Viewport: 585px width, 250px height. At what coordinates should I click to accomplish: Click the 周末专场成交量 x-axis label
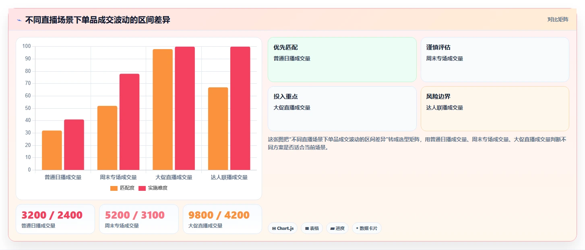click(x=118, y=177)
